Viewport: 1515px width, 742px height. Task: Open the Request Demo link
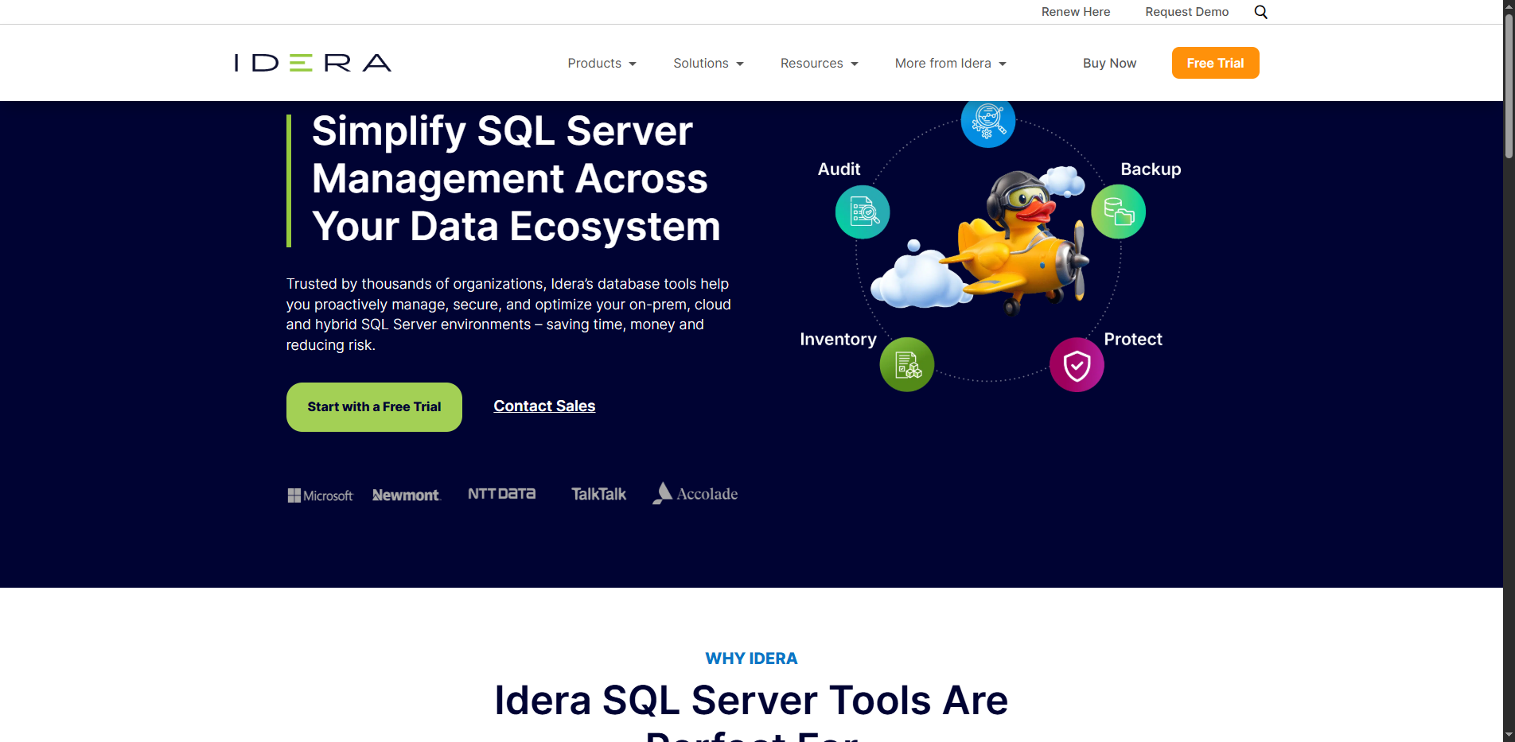click(x=1186, y=12)
